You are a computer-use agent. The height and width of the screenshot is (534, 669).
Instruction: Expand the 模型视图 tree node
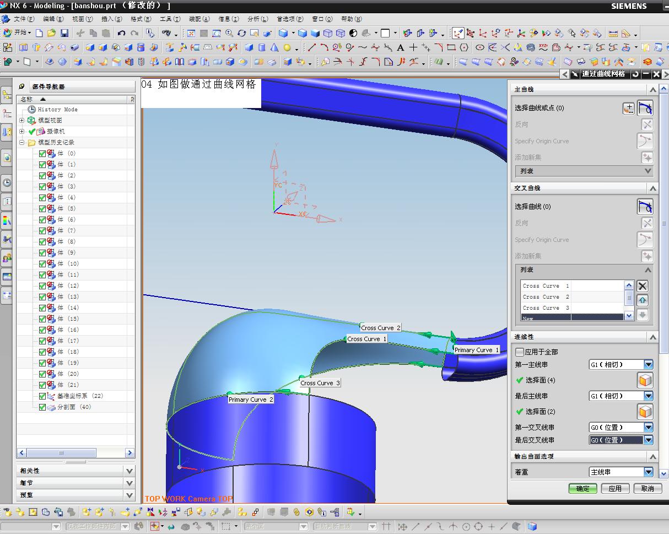pos(22,120)
